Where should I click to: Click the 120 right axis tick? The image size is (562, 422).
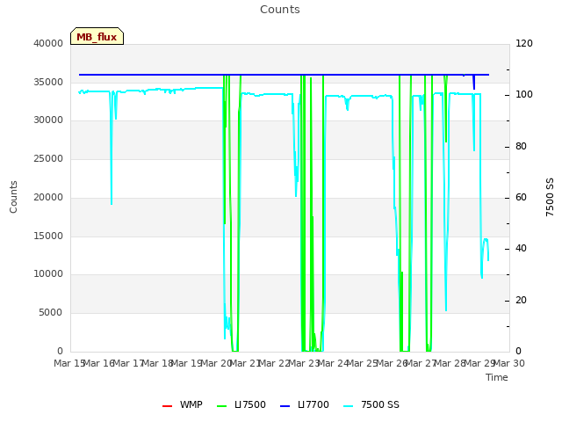click(x=524, y=43)
